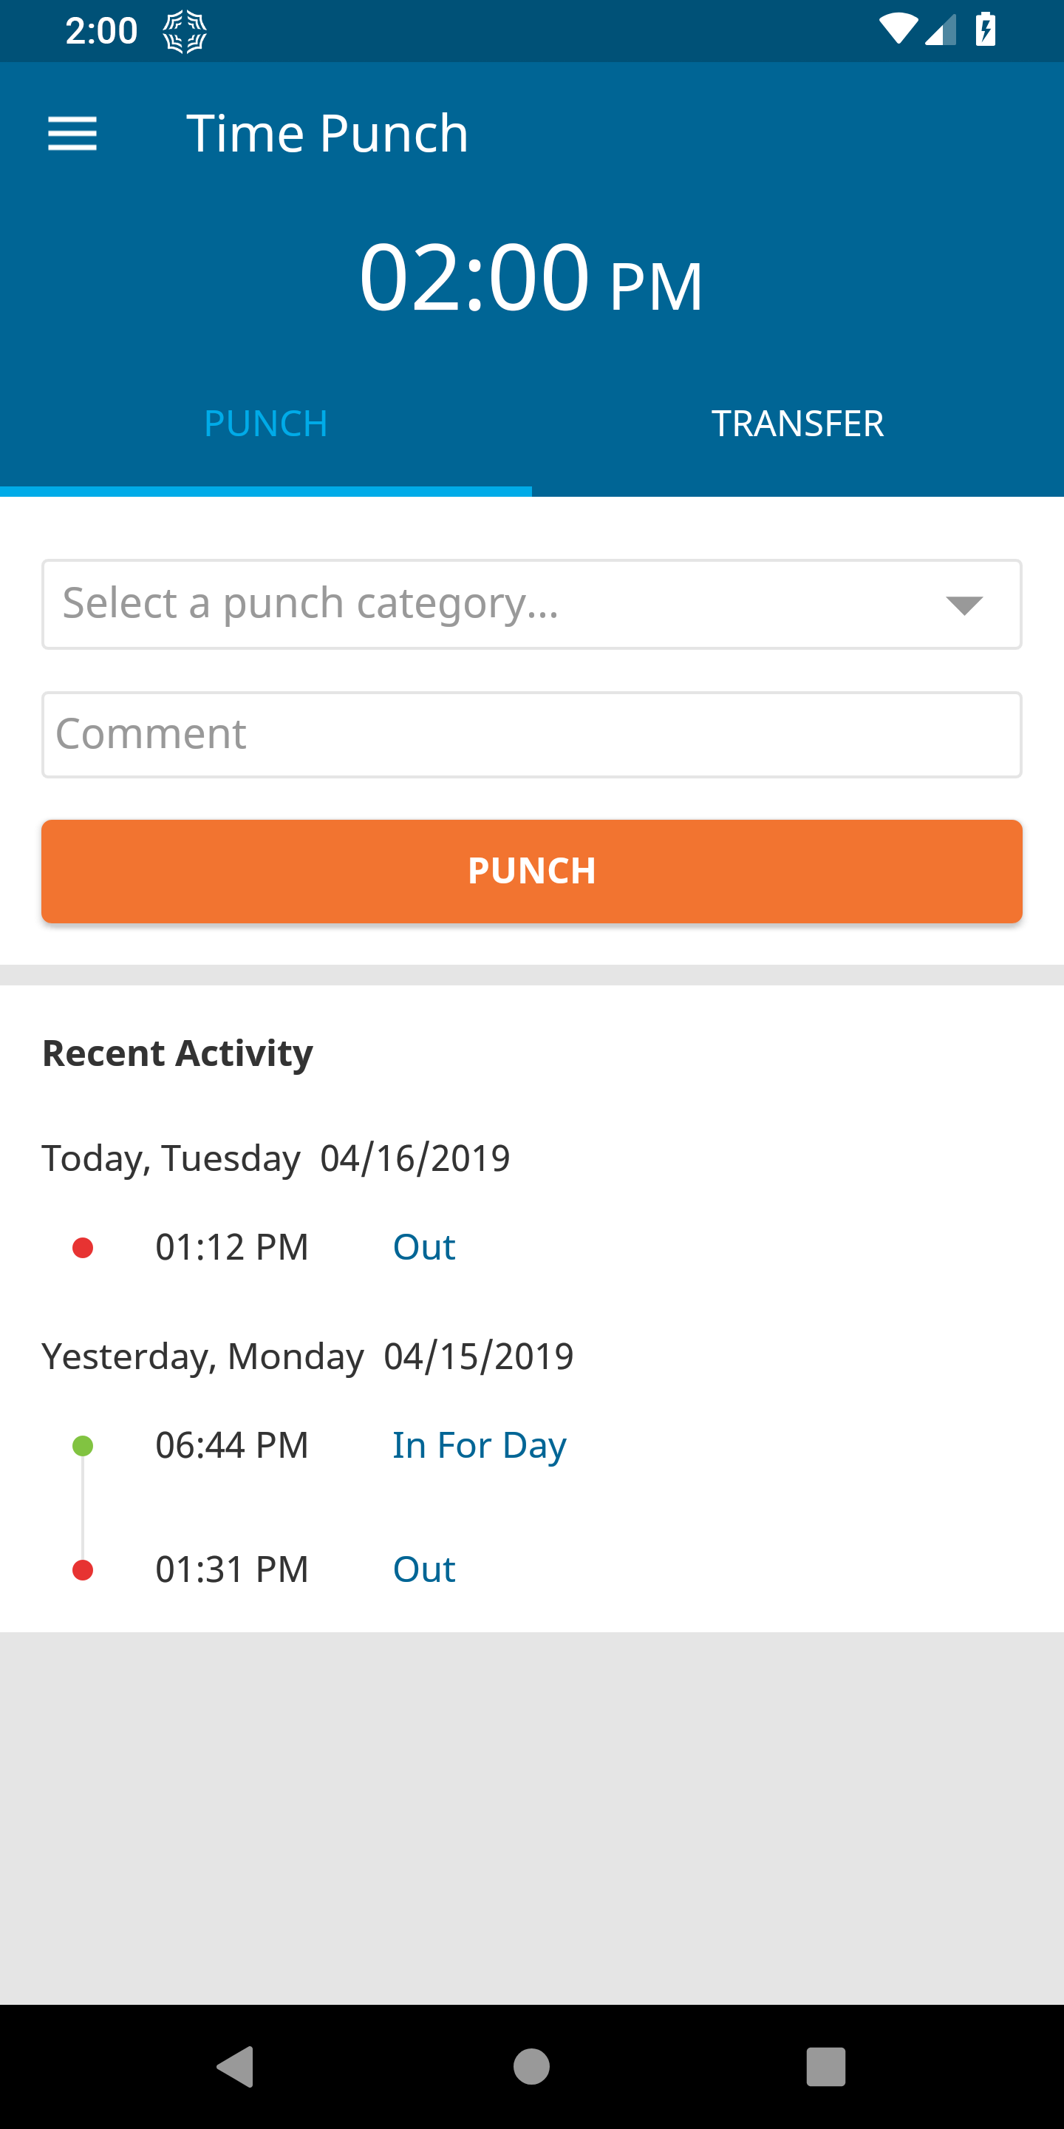Tap the green dot for 06:44 PM

tap(83, 1445)
